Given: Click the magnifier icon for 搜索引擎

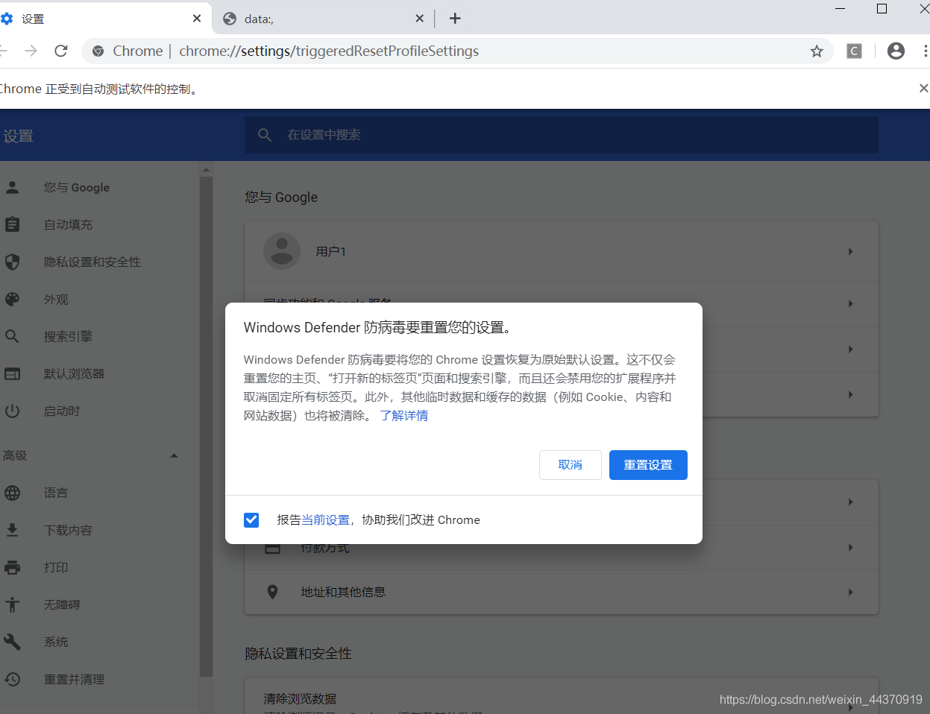Looking at the screenshot, I should coord(13,336).
